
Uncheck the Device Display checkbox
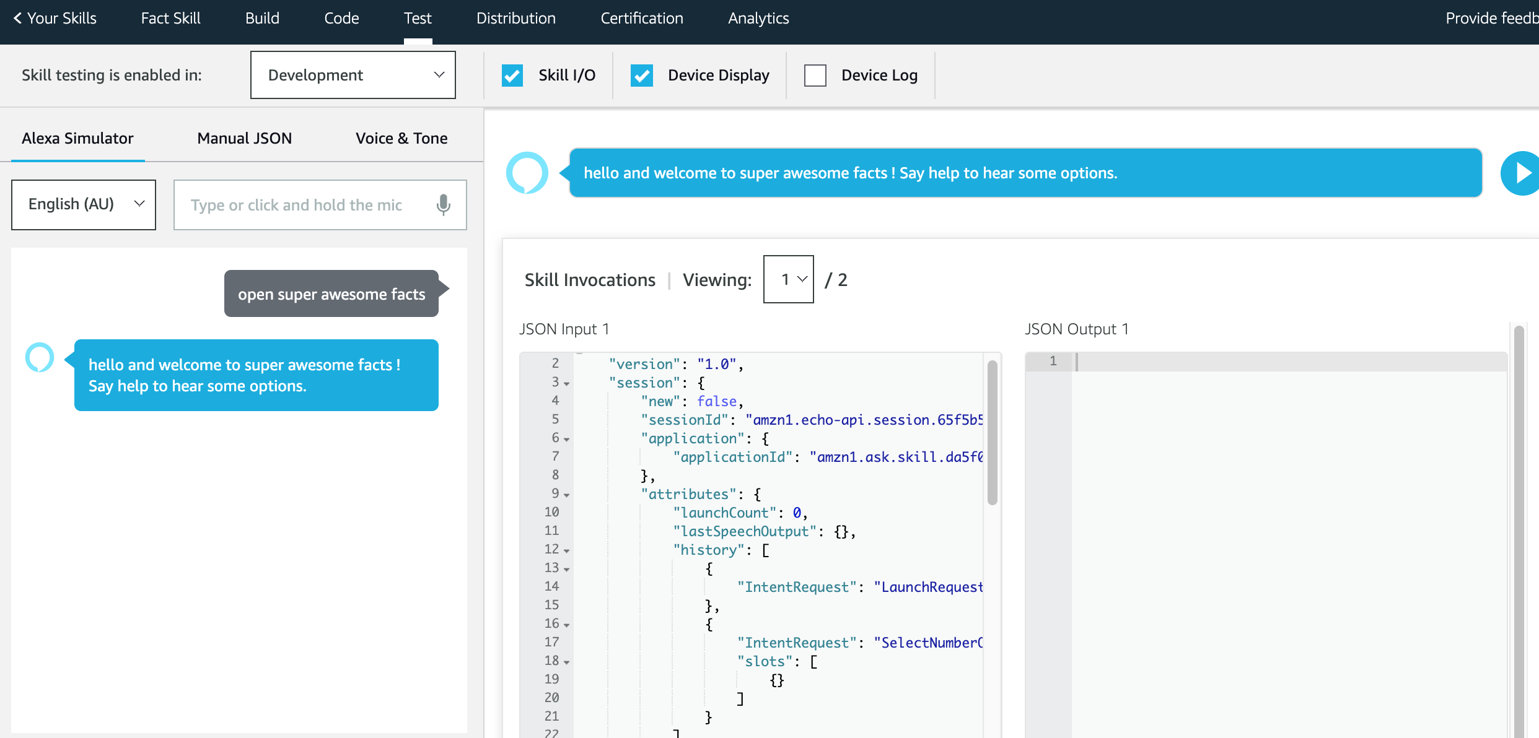click(x=642, y=76)
